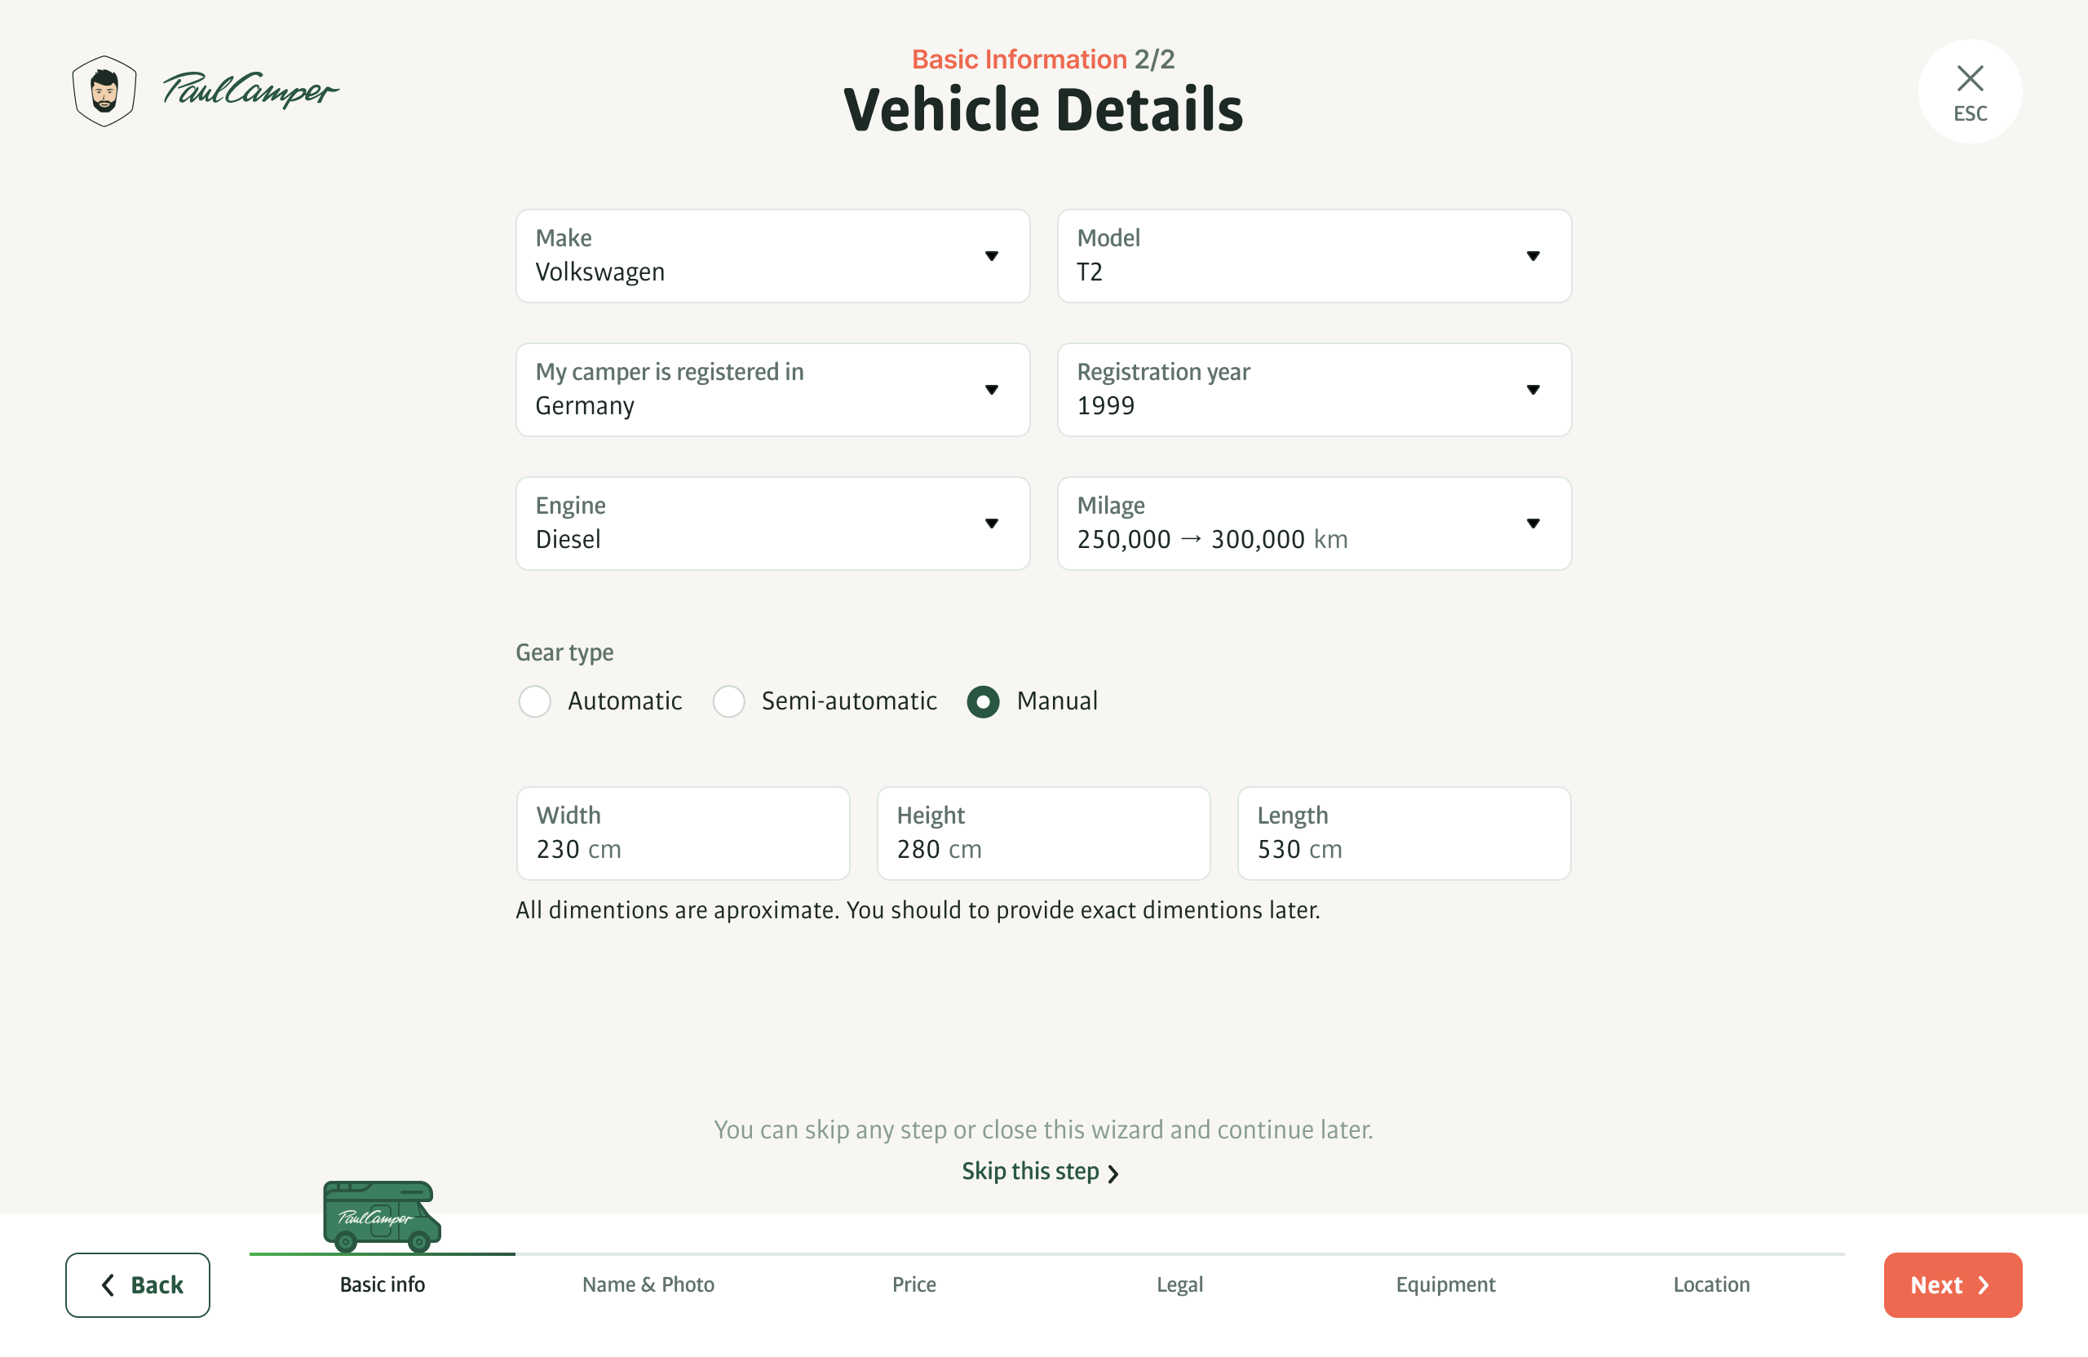Select Manual gear type radio button
The image size is (2088, 1357).
[983, 702]
